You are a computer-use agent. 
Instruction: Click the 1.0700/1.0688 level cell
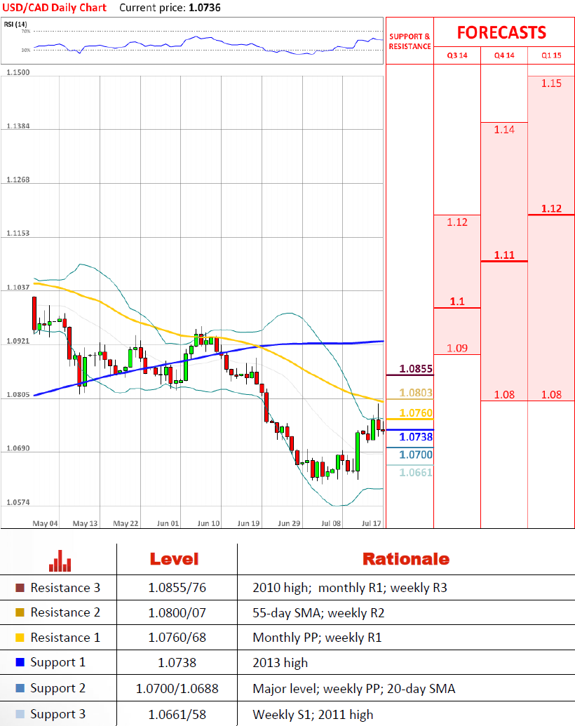pos(177,689)
